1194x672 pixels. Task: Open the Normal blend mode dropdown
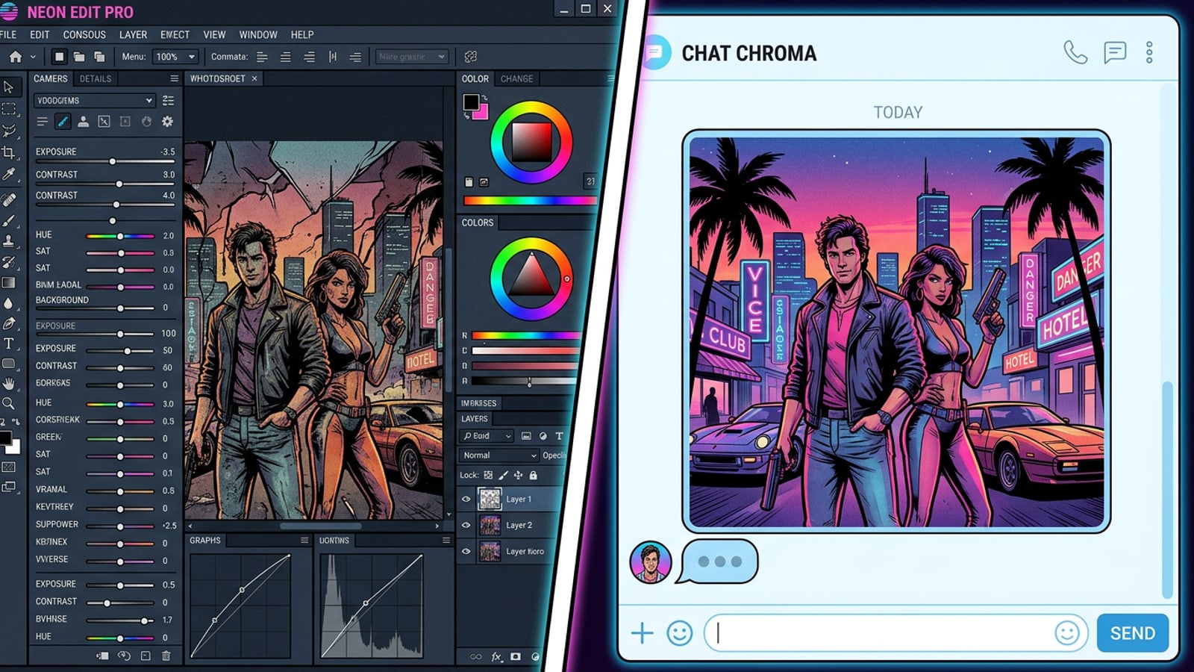point(499,455)
